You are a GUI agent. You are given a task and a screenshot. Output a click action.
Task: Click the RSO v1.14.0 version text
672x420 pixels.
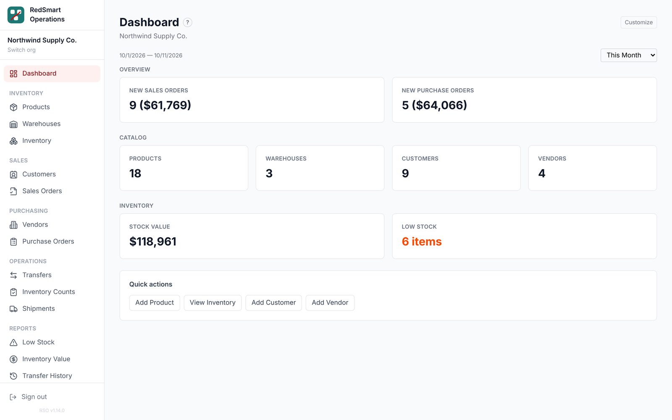52,410
